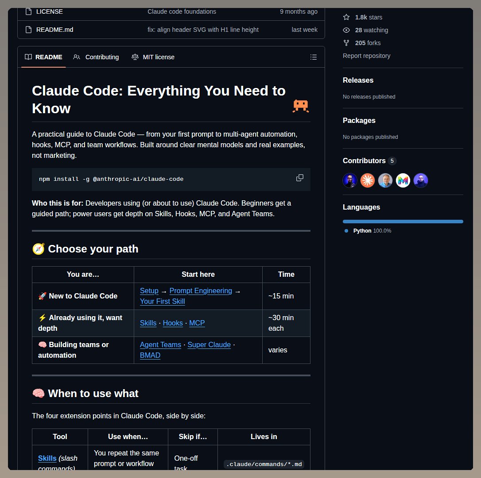
Task: Click the scales icon on MIT license tab
Action: click(x=135, y=57)
